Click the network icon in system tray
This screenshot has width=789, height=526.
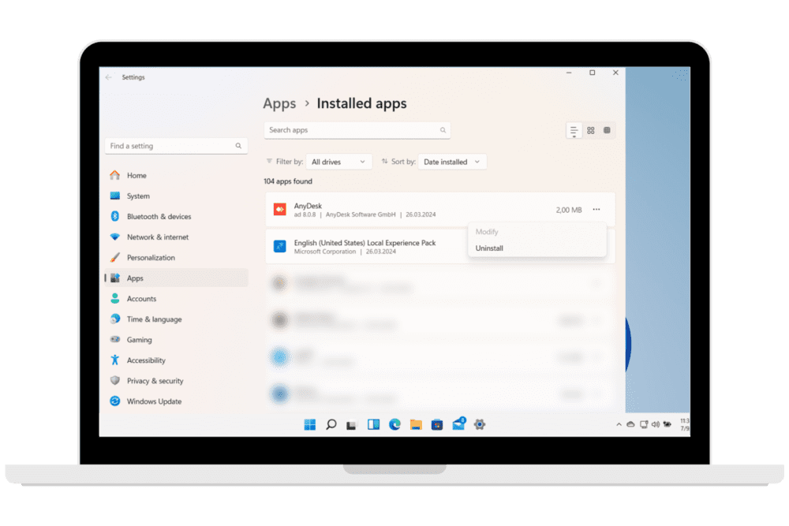click(644, 425)
